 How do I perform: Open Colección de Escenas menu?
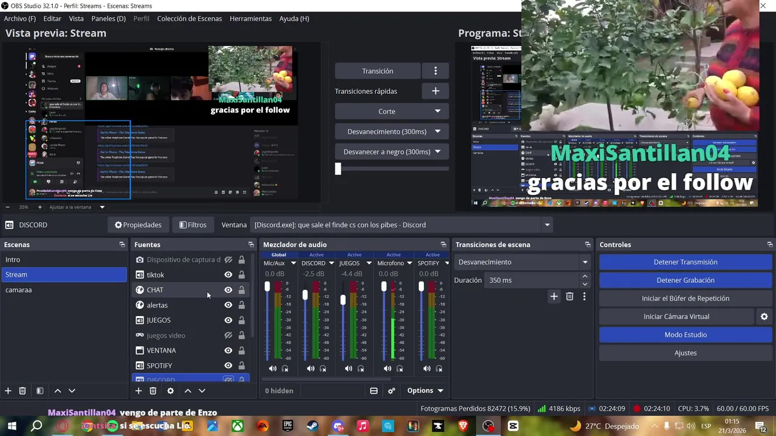(189, 19)
